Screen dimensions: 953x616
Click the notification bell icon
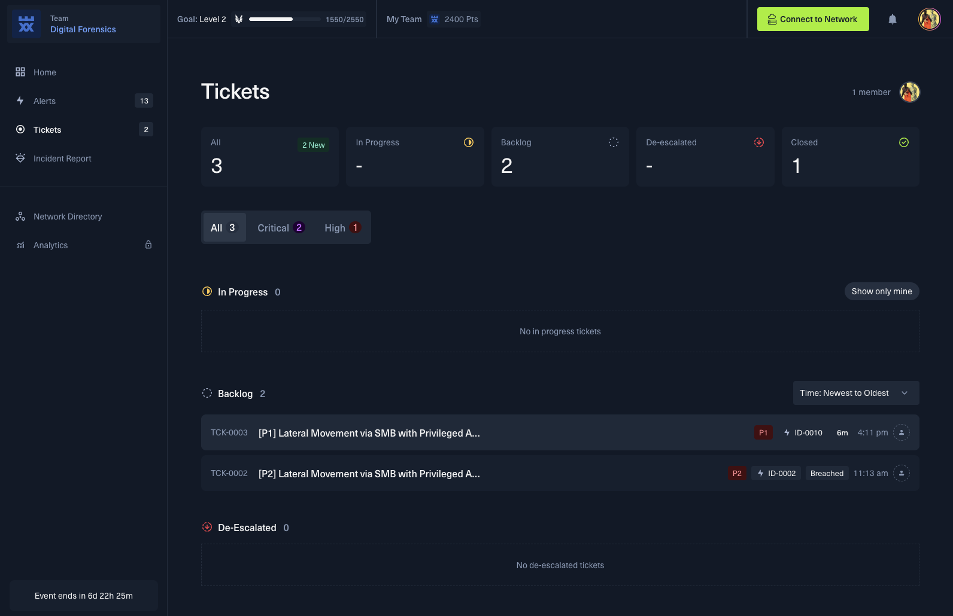point(893,19)
